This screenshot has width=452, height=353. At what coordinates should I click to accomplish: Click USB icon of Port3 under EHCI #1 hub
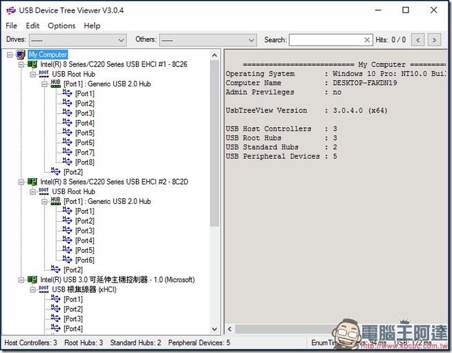(67, 113)
